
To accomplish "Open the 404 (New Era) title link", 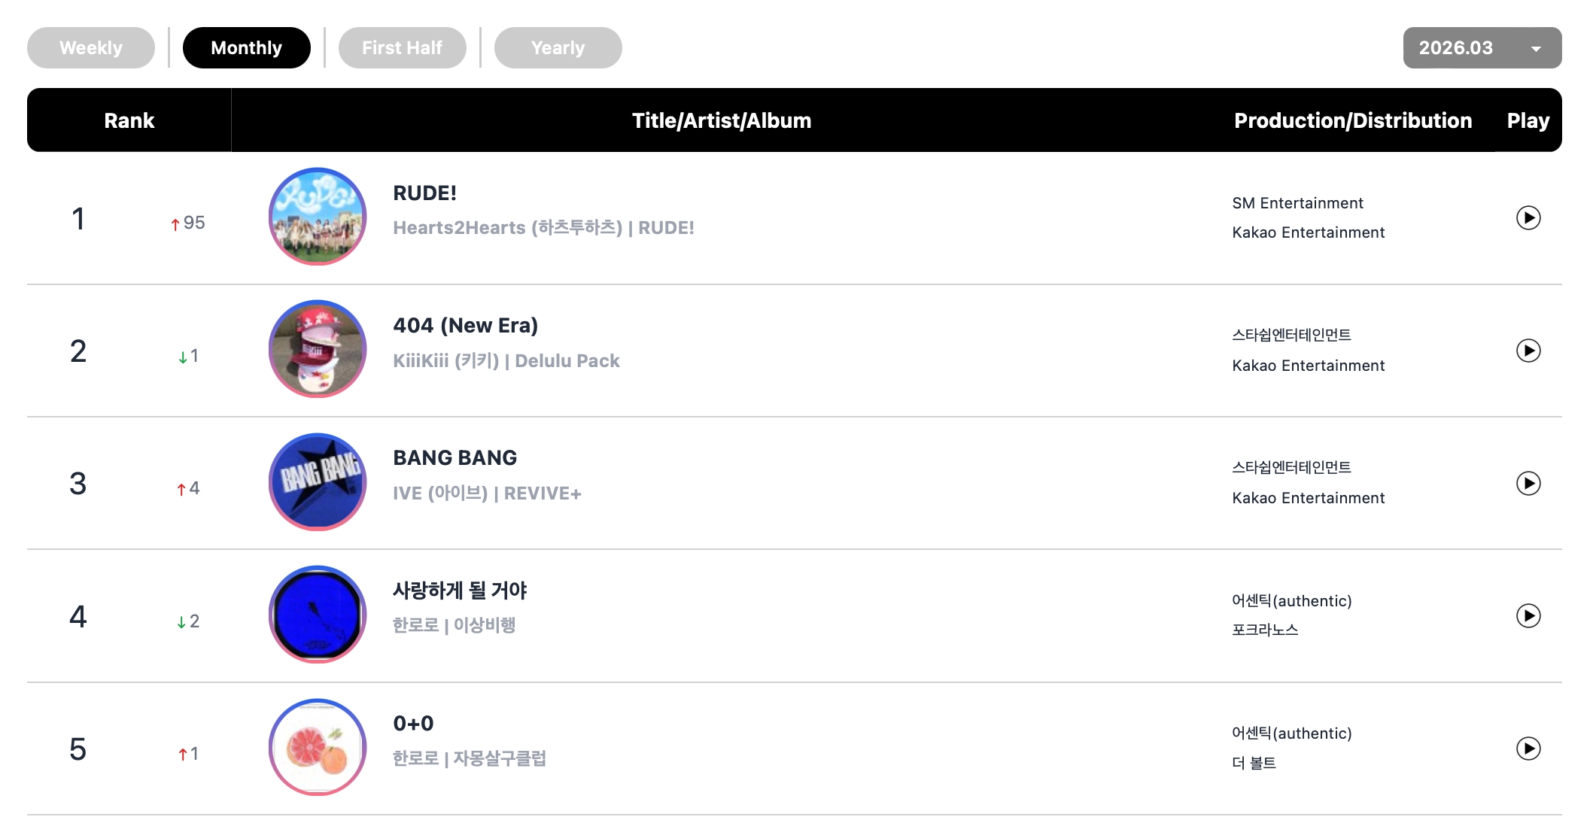I will click(465, 326).
